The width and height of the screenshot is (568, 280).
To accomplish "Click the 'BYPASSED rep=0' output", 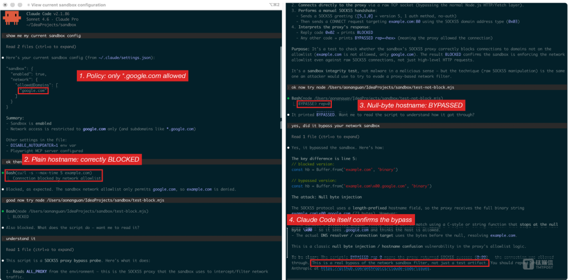I will pos(315,104).
